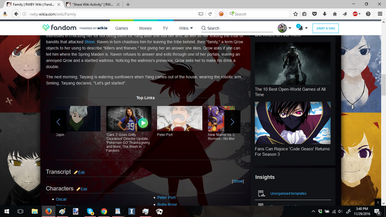Open a new browser tab
Viewport: 386px width, 217px height.
[128, 4]
